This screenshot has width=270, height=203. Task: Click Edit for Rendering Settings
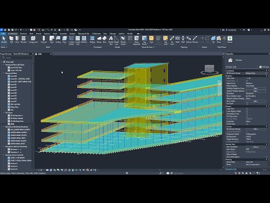click(x=256, y=129)
